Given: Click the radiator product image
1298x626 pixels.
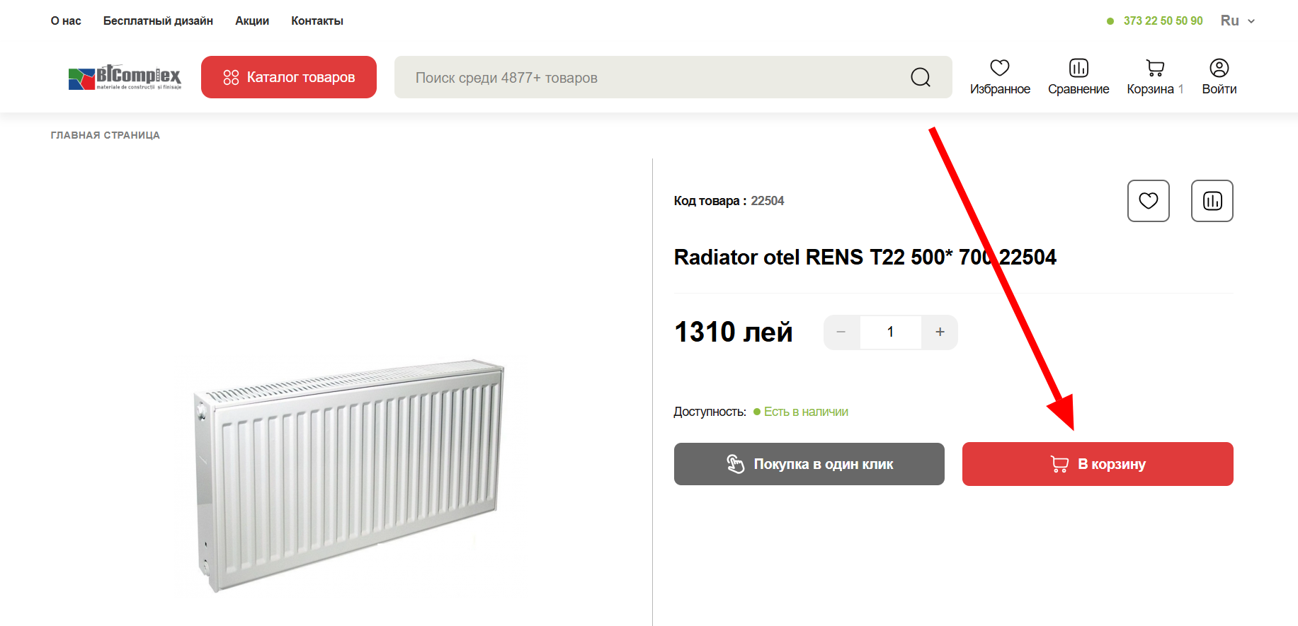Looking at the screenshot, I should click(x=348, y=475).
